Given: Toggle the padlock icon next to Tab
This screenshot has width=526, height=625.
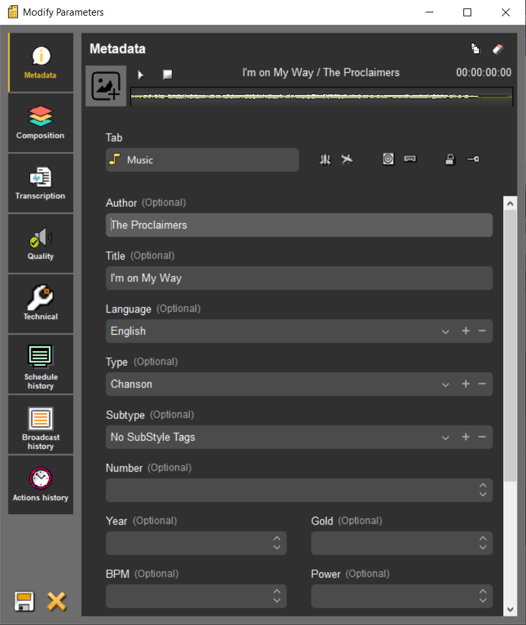Looking at the screenshot, I should 450,159.
